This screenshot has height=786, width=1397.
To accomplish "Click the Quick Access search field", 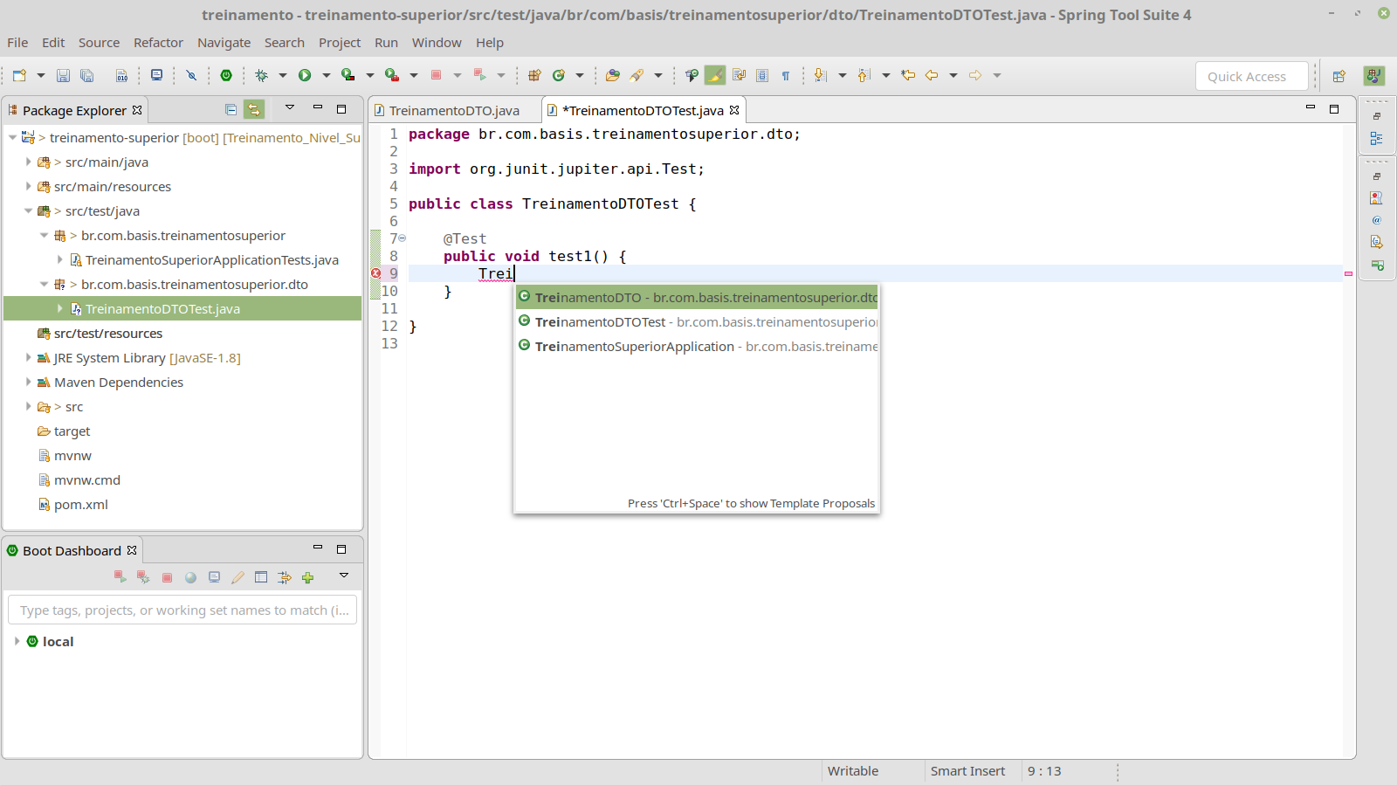I will pos(1250,77).
